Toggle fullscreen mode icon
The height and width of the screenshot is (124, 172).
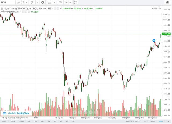pyautogui.click(x=76, y=2)
